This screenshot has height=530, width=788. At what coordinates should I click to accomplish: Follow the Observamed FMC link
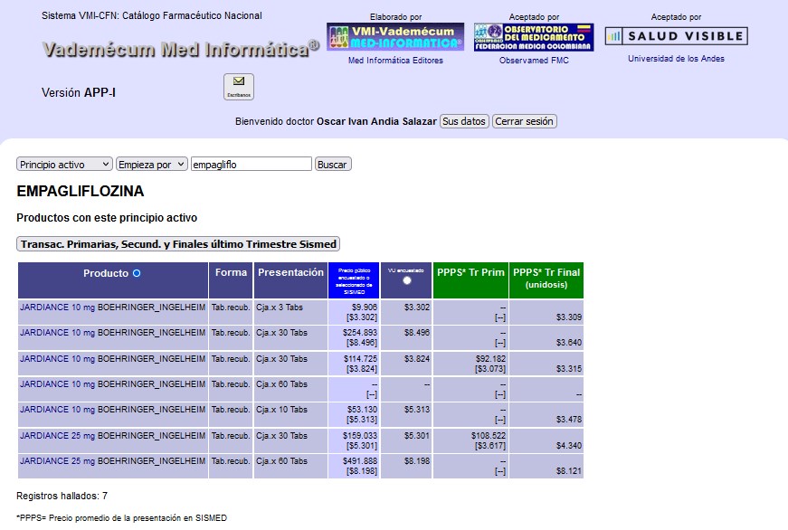(534, 61)
